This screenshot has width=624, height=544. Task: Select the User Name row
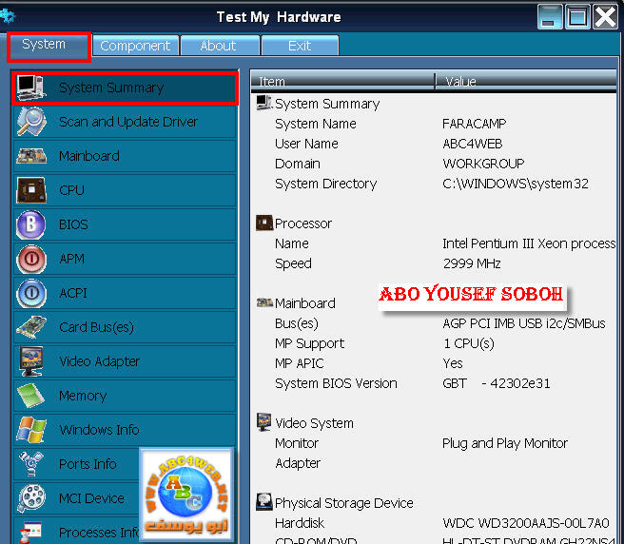[x=434, y=144]
